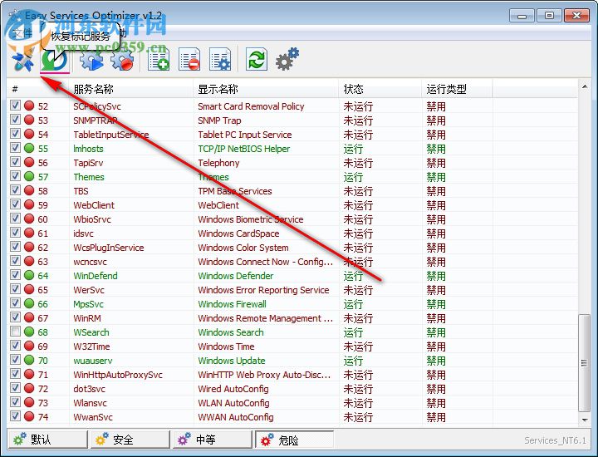This screenshot has width=598, height=457.
Task: Click the stop service gear icon
Action: point(122,60)
